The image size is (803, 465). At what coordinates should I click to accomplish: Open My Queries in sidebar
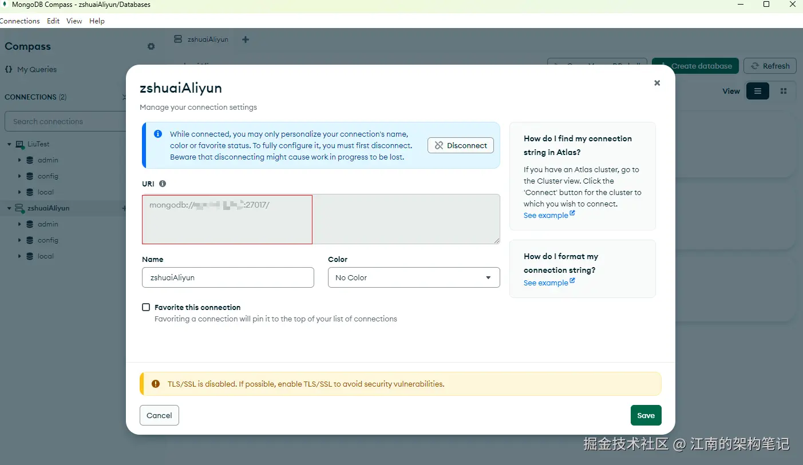[x=37, y=69]
